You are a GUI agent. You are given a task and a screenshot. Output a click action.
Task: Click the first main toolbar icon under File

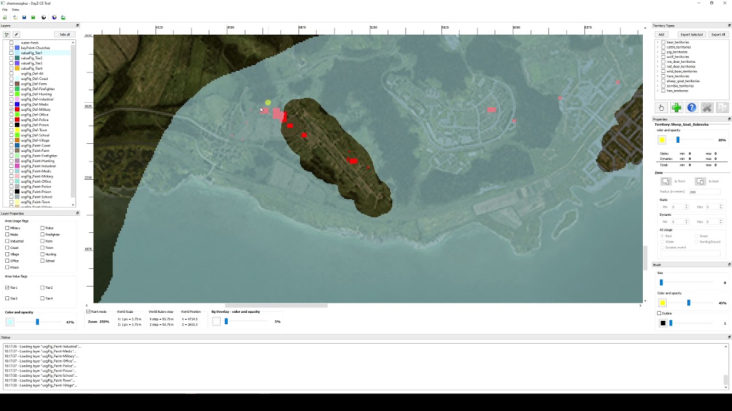(x=5, y=18)
